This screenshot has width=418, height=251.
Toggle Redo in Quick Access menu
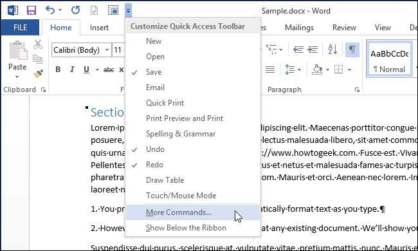(x=193, y=165)
